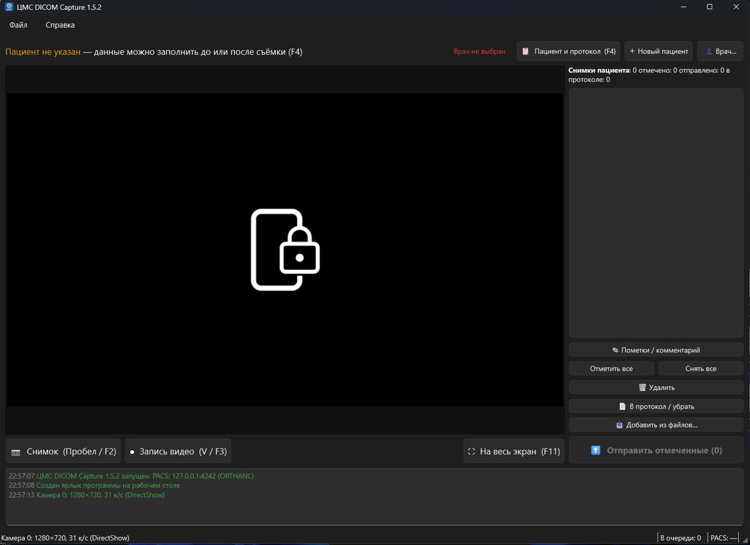
Task: Click the document icon on В протокол / убрать
Action: pyautogui.click(x=622, y=407)
